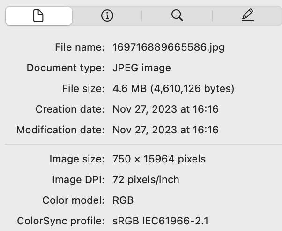Click the File size label

(83, 88)
